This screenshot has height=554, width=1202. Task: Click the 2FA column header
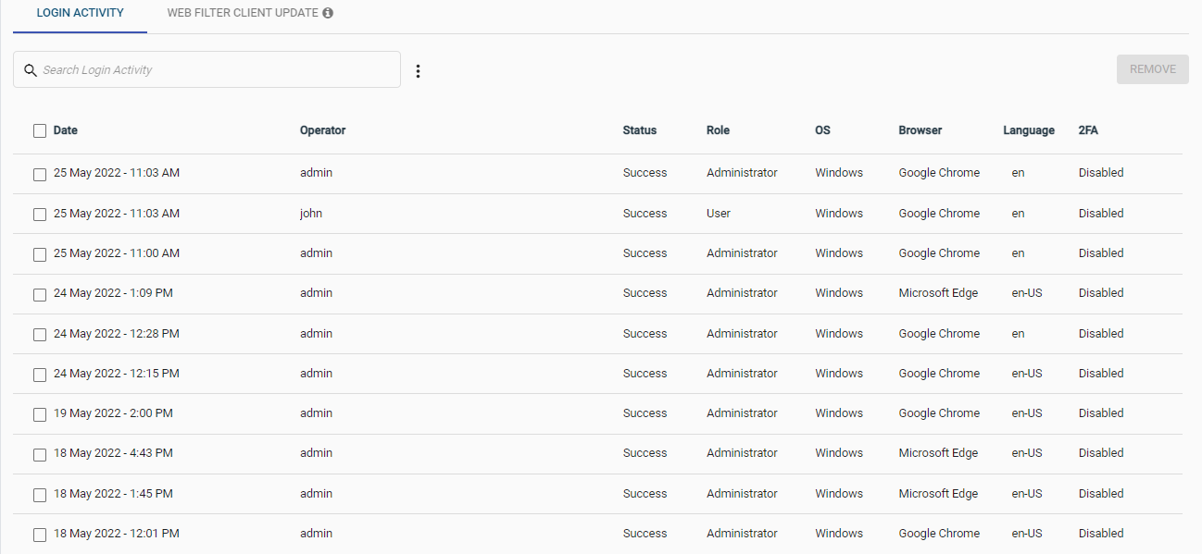1088,130
